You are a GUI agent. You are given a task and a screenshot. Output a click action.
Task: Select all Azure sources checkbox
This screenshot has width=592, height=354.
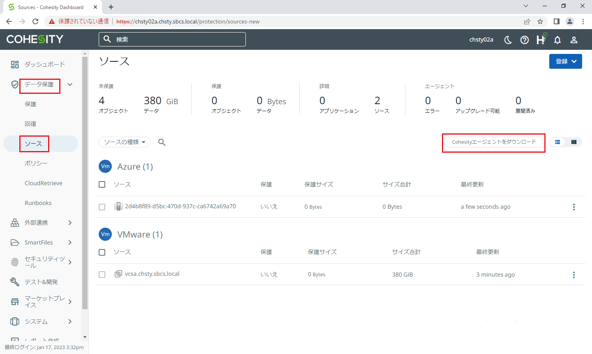102,184
